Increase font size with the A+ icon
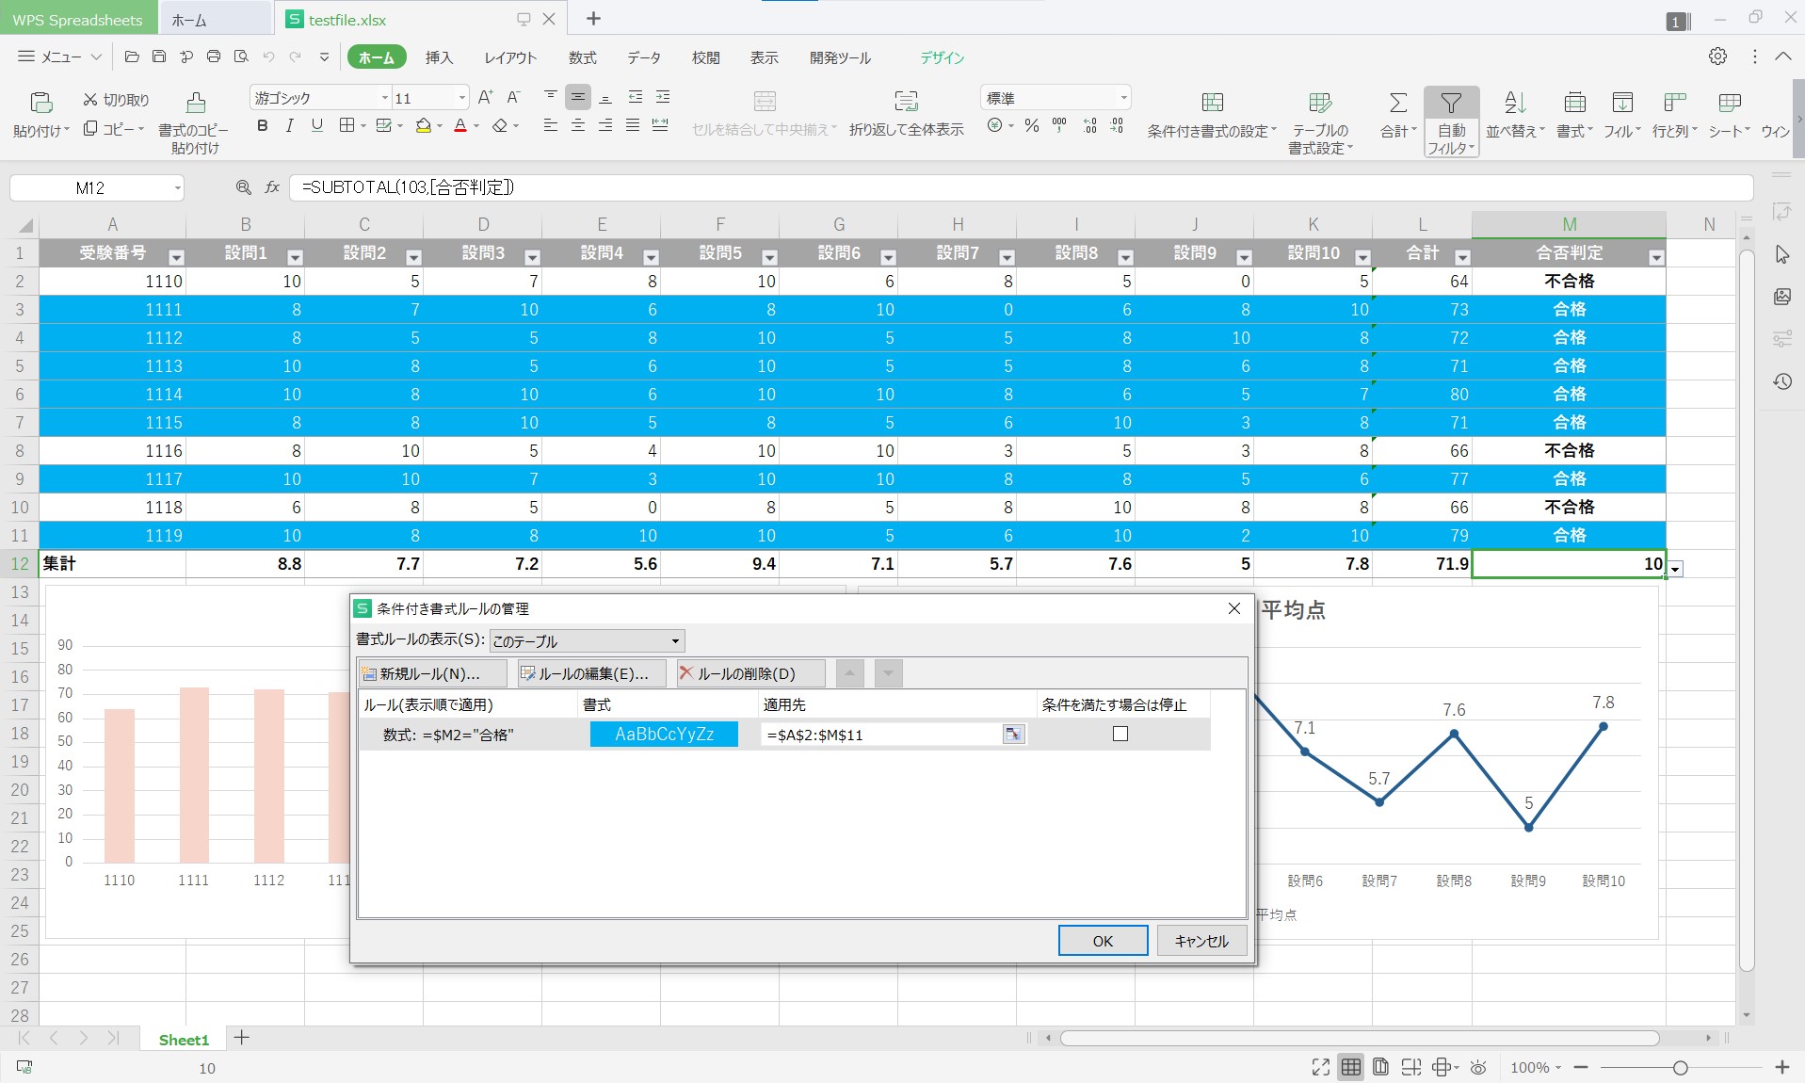The image size is (1805, 1083). coord(485,97)
